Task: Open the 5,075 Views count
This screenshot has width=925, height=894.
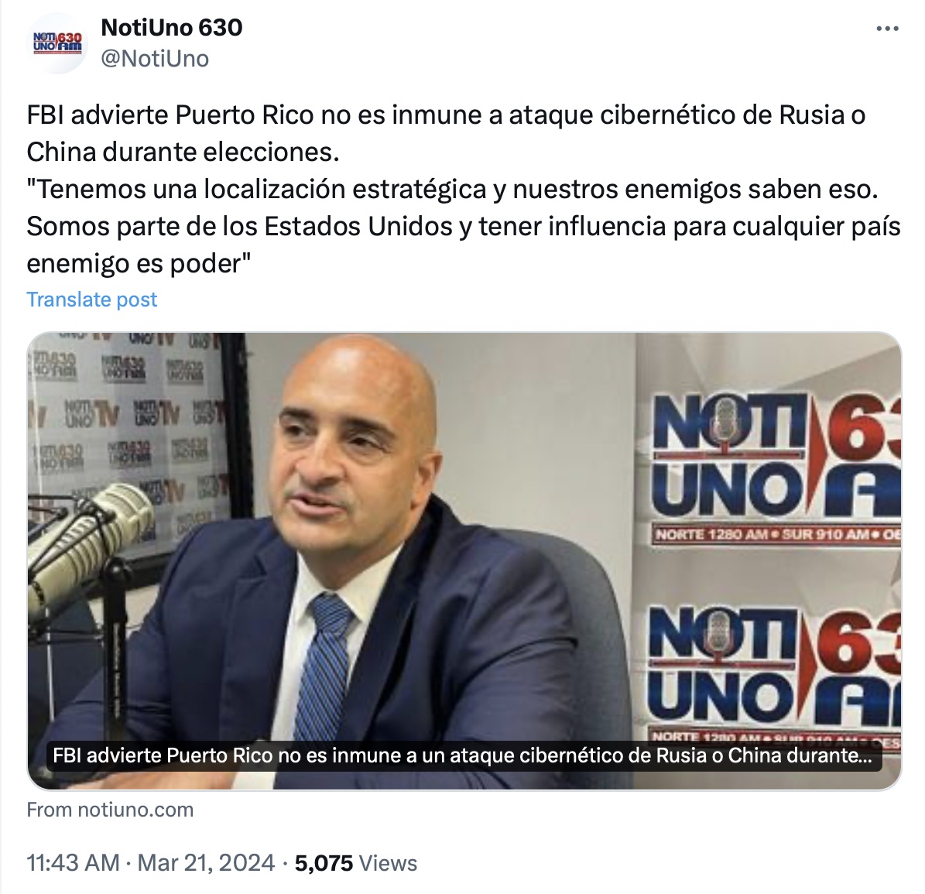Action: click(356, 863)
